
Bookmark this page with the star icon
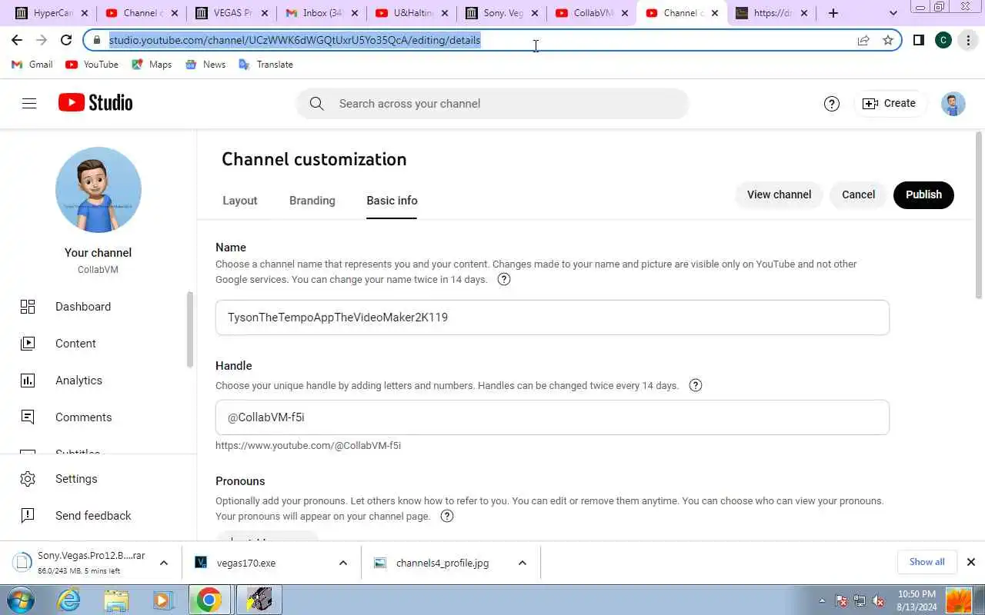888,40
